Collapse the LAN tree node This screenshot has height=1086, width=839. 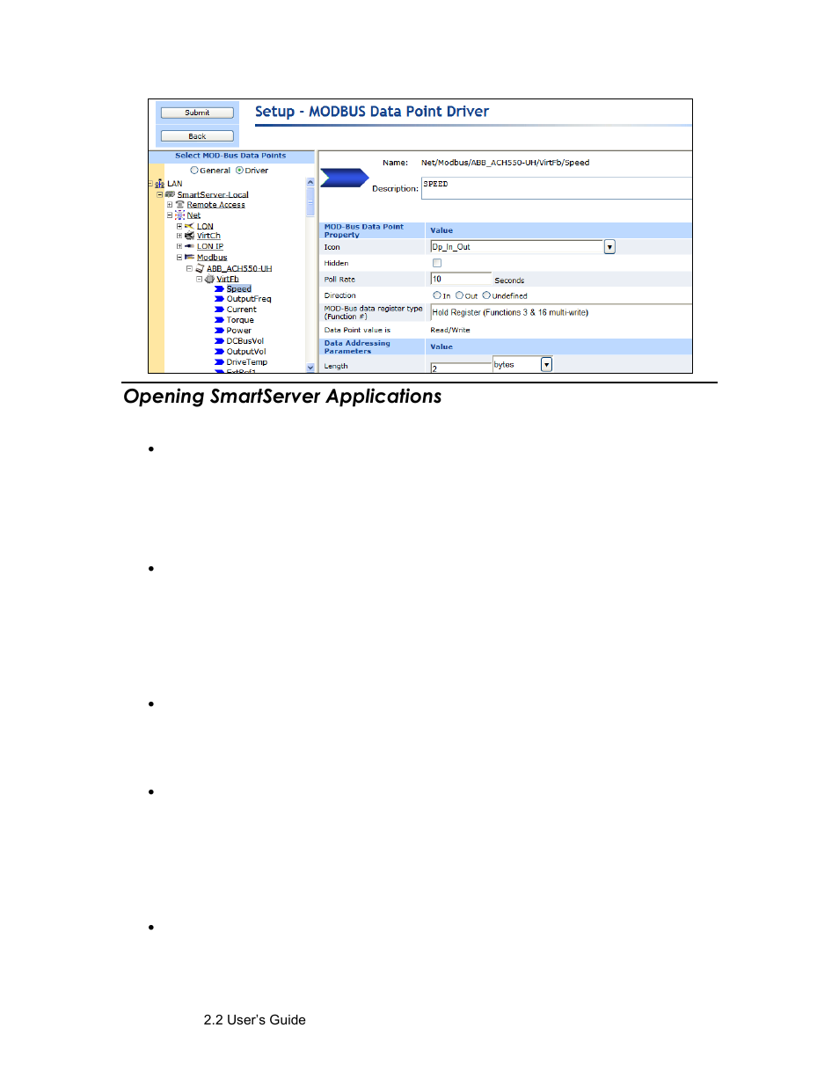[x=150, y=184]
